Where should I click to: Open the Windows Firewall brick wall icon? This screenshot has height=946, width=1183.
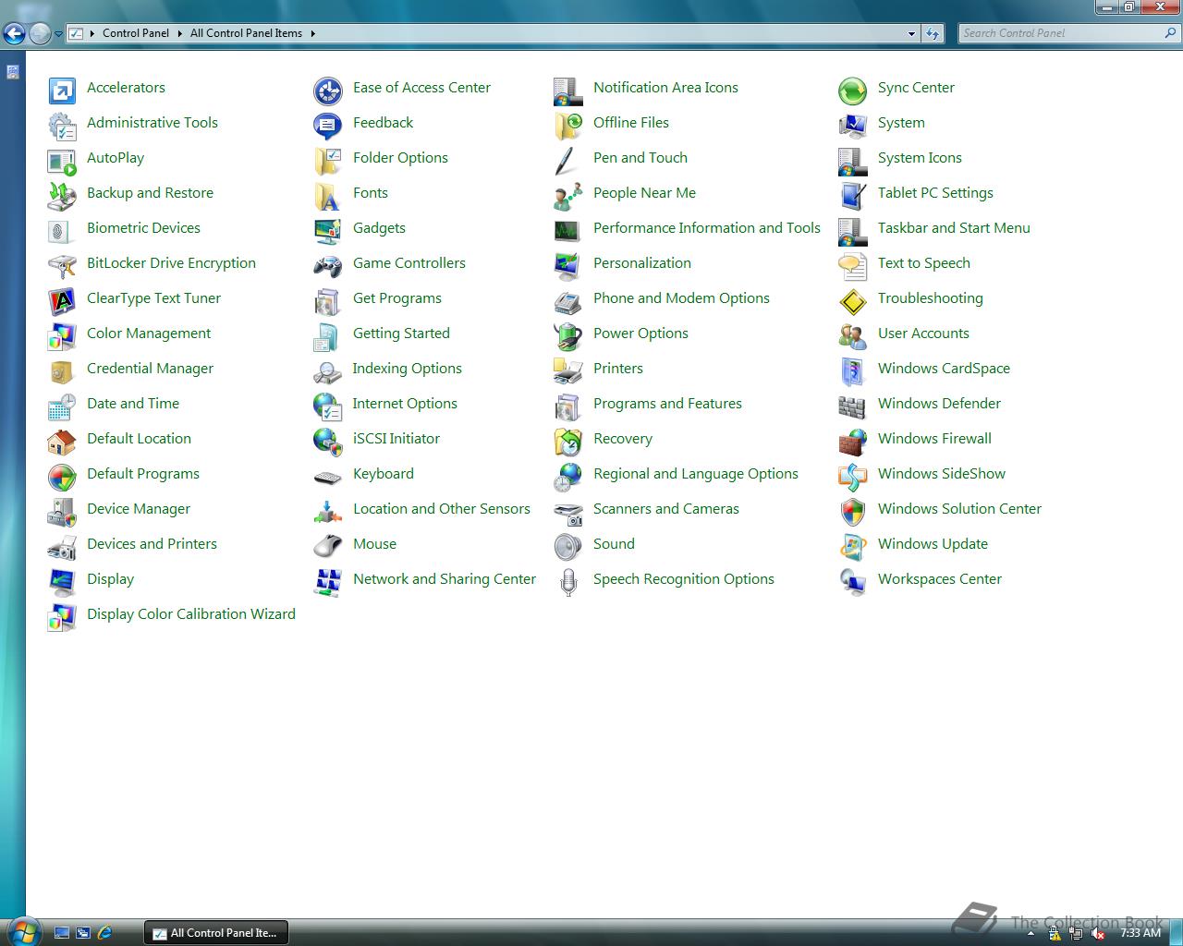[853, 441]
